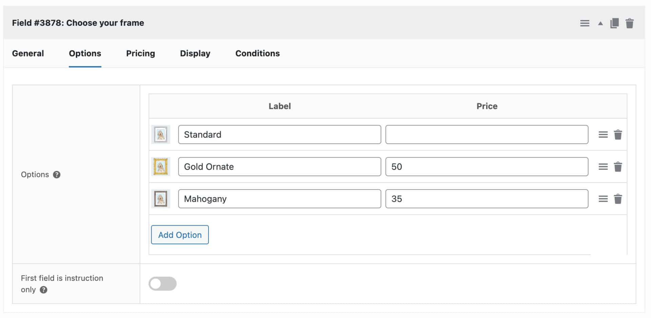Open the General tab
Image resolution: width=651 pixels, height=318 pixels.
28,53
